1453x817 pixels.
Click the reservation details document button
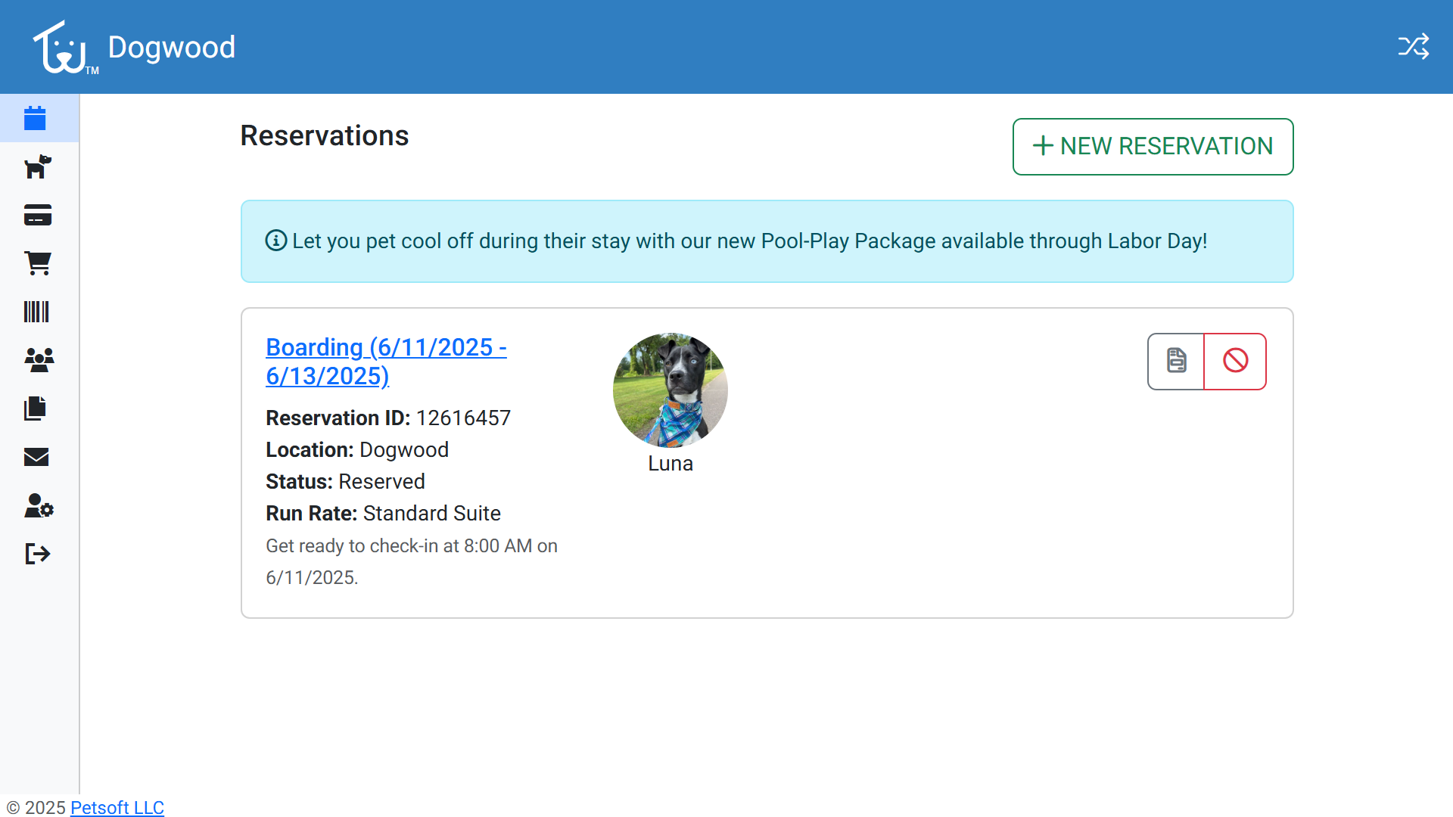tap(1176, 361)
